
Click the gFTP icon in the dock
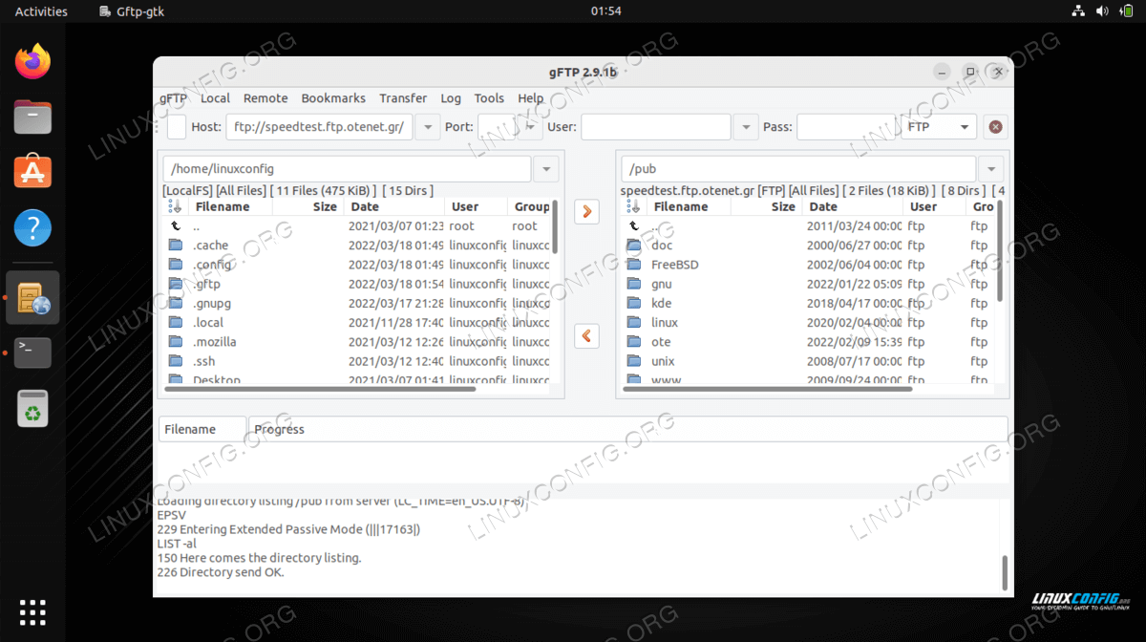32,297
